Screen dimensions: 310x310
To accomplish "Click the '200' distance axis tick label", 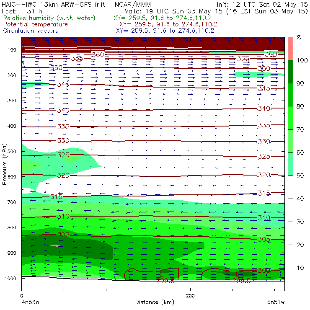I will [x=190, y=296].
